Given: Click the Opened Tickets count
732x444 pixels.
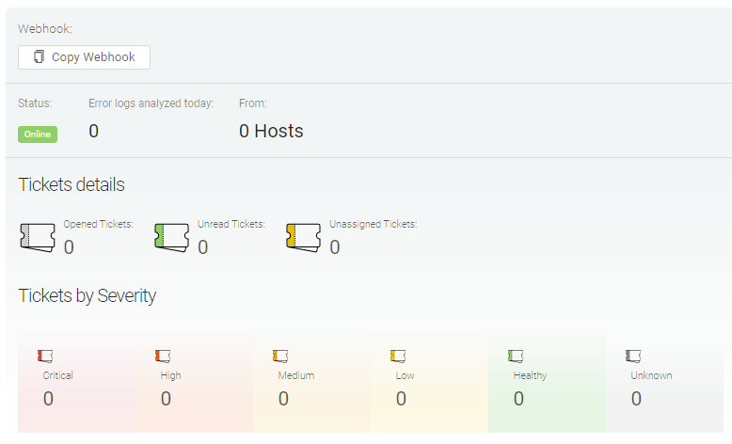Looking at the screenshot, I should pyautogui.click(x=69, y=247).
